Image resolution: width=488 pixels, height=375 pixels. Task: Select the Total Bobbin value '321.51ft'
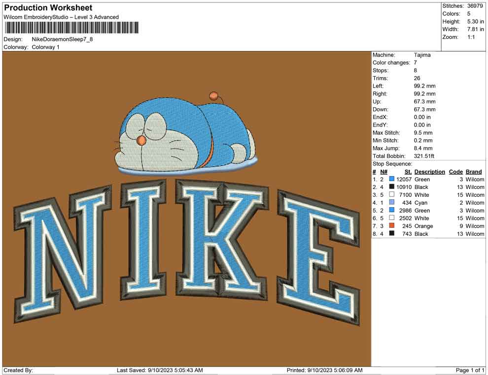click(x=424, y=156)
